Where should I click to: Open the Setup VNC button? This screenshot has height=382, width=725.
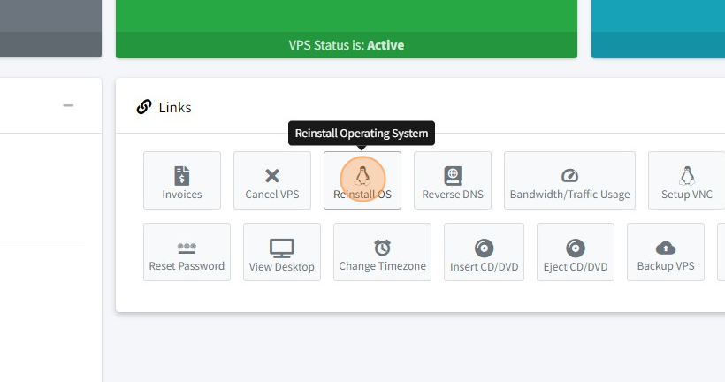pyautogui.click(x=687, y=180)
